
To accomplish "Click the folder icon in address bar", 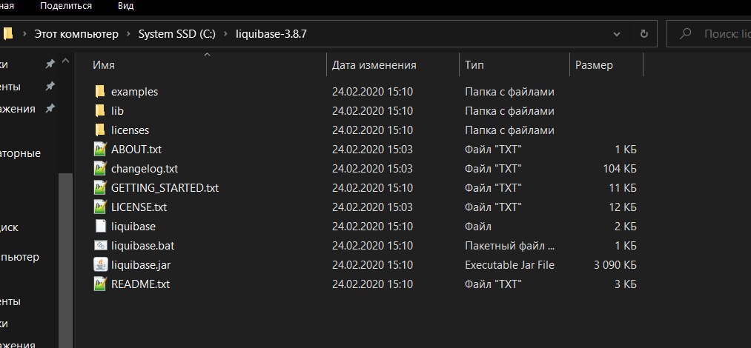I will (7, 34).
